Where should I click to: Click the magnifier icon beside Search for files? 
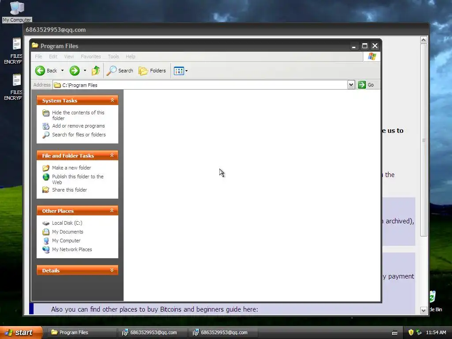coord(46,135)
